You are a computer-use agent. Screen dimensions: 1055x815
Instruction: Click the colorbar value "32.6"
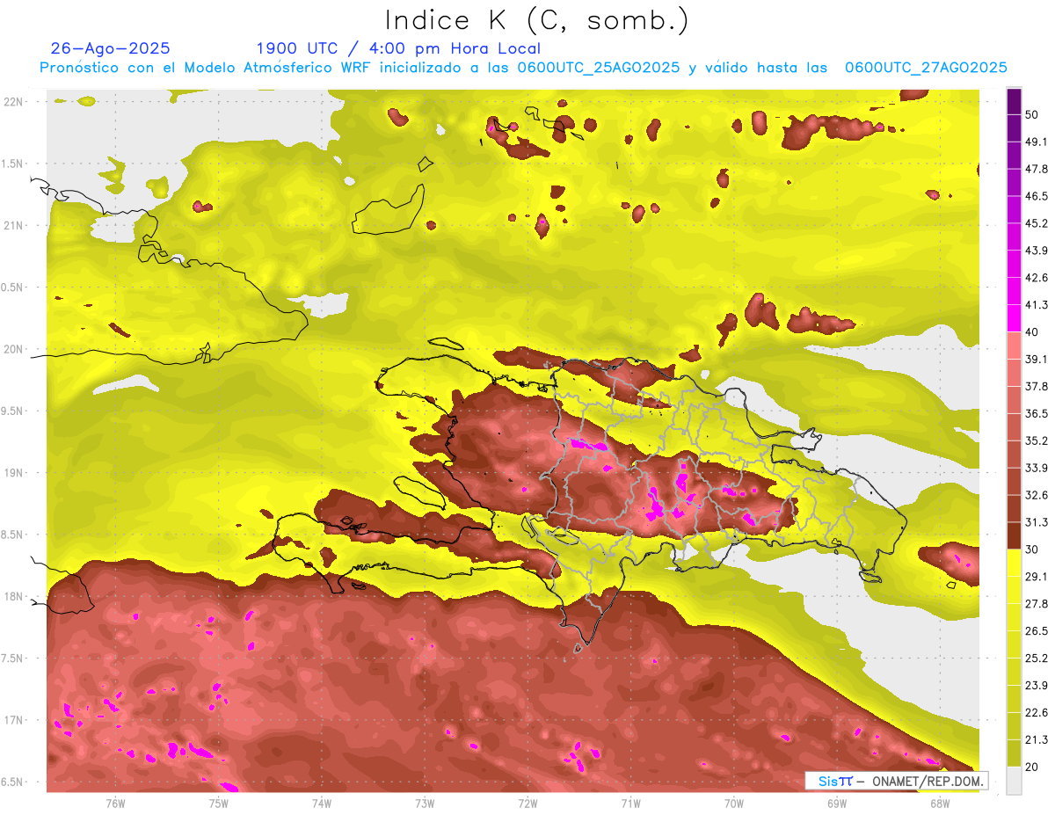pos(1037,495)
